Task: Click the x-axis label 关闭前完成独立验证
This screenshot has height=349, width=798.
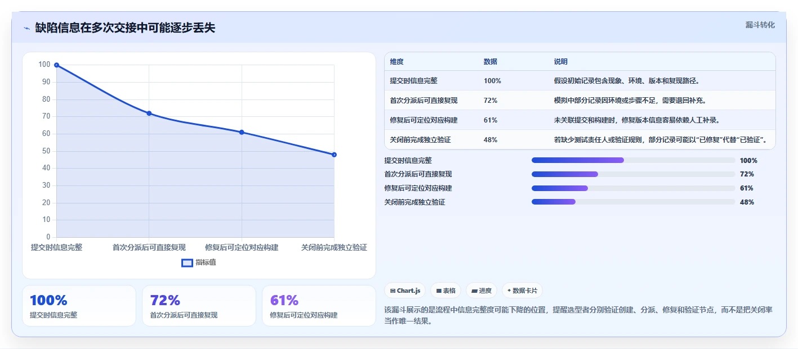Action: 334,247
